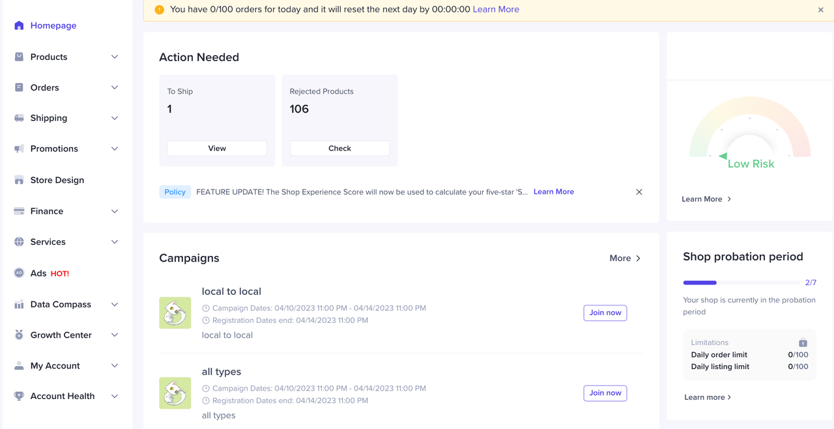Image resolution: width=834 pixels, height=429 pixels.
Task: Click the shop probation progress bar
Action: [741, 283]
